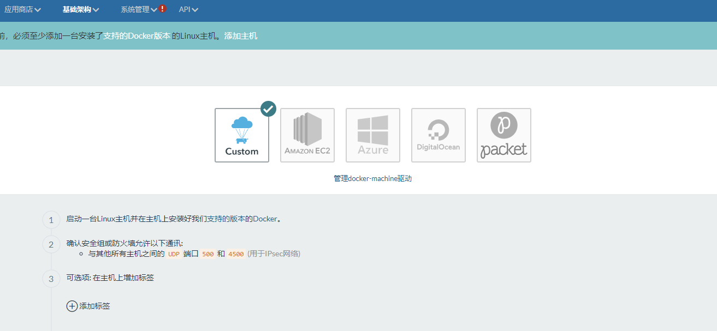Choose the Packet host driver
Image resolution: width=717 pixels, height=331 pixels.
pyautogui.click(x=503, y=135)
